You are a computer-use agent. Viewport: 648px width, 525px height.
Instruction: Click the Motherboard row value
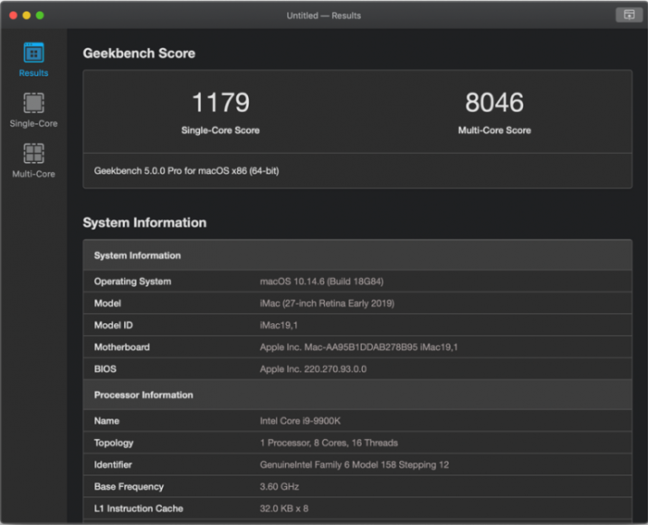point(358,347)
